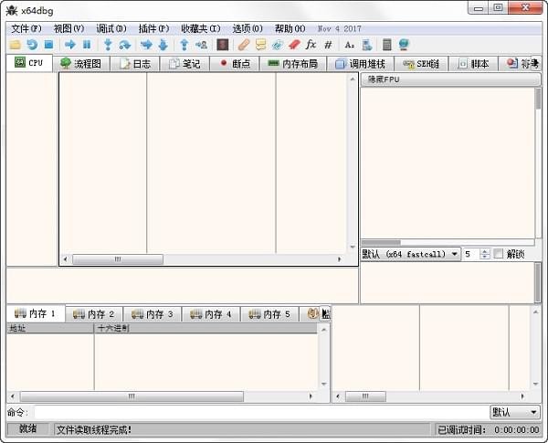Switch to the 断点 tab
The height and width of the screenshot is (443, 548).
point(234,63)
